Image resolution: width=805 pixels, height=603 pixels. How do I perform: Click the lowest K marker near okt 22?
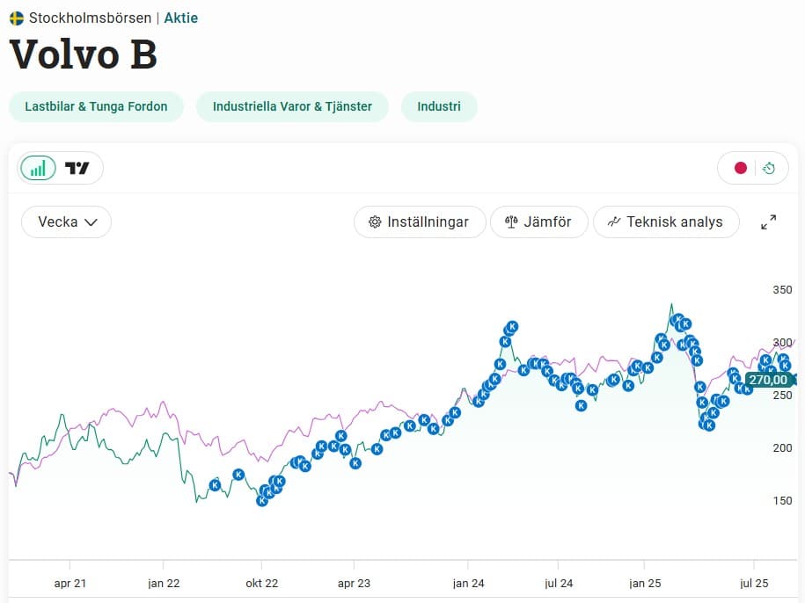point(261,500)
